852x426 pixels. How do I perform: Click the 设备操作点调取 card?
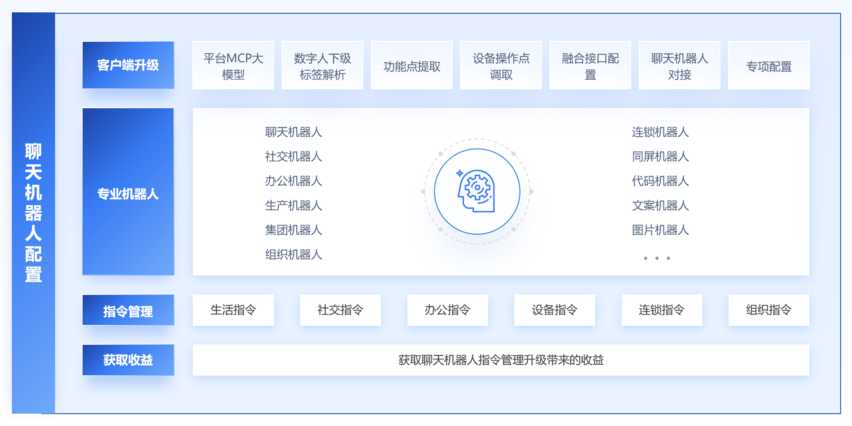pos(501,66)
